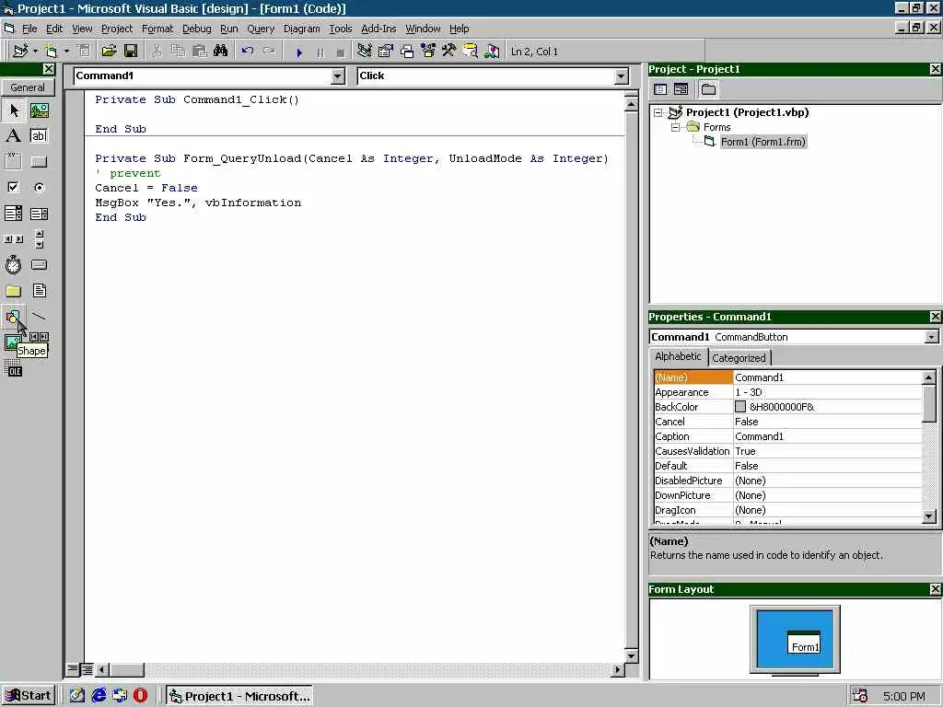The image size is (943, 707).
Task: Select the Label control tool
Action: point(13,136)
